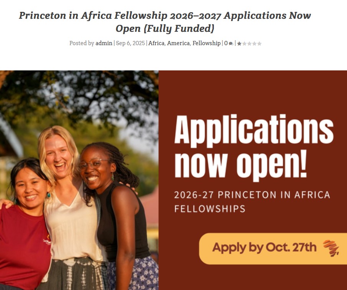Click the photo of three smiling women
This screenshot has height=290, width=347.
(x=79, y=180)
